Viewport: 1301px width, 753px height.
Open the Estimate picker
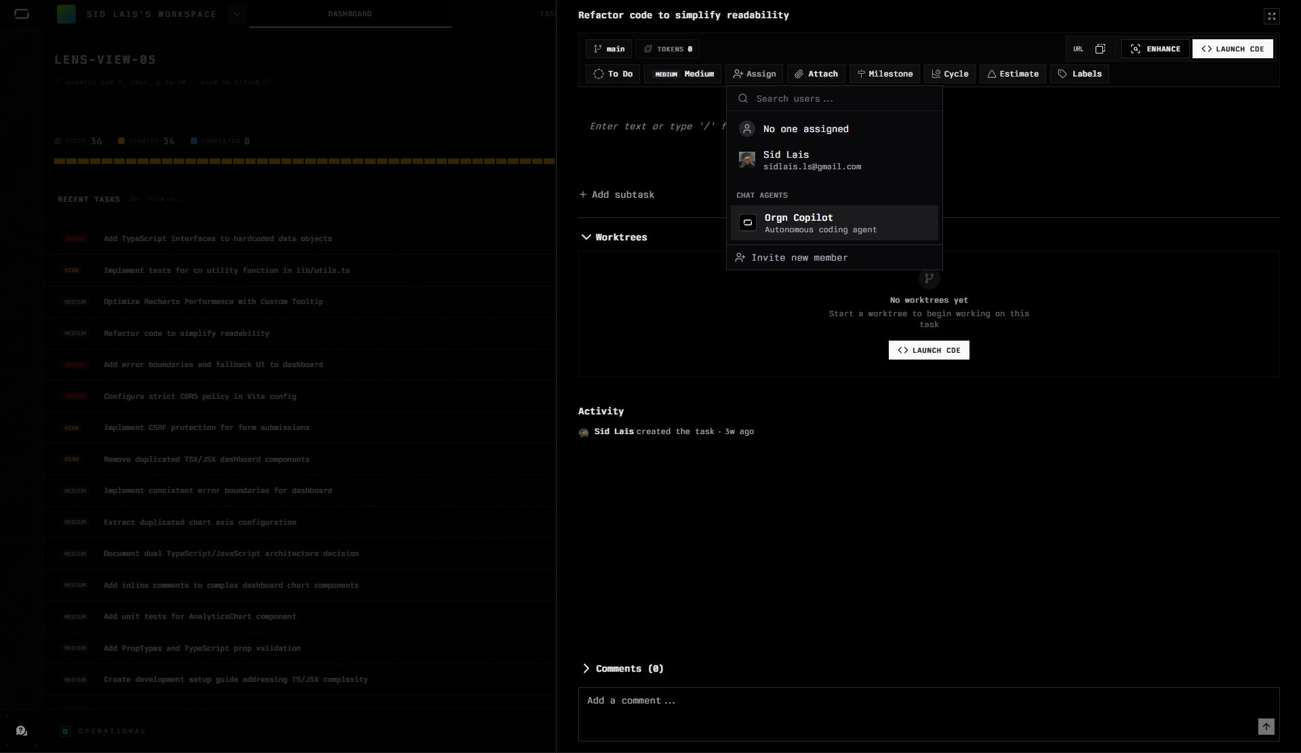pyautogui.click(x=1013, y=74)
